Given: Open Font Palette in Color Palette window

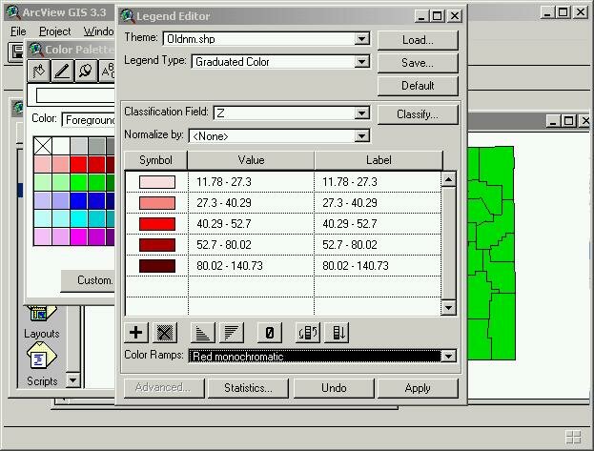Looking at the screenshot, I should [107, 71].
